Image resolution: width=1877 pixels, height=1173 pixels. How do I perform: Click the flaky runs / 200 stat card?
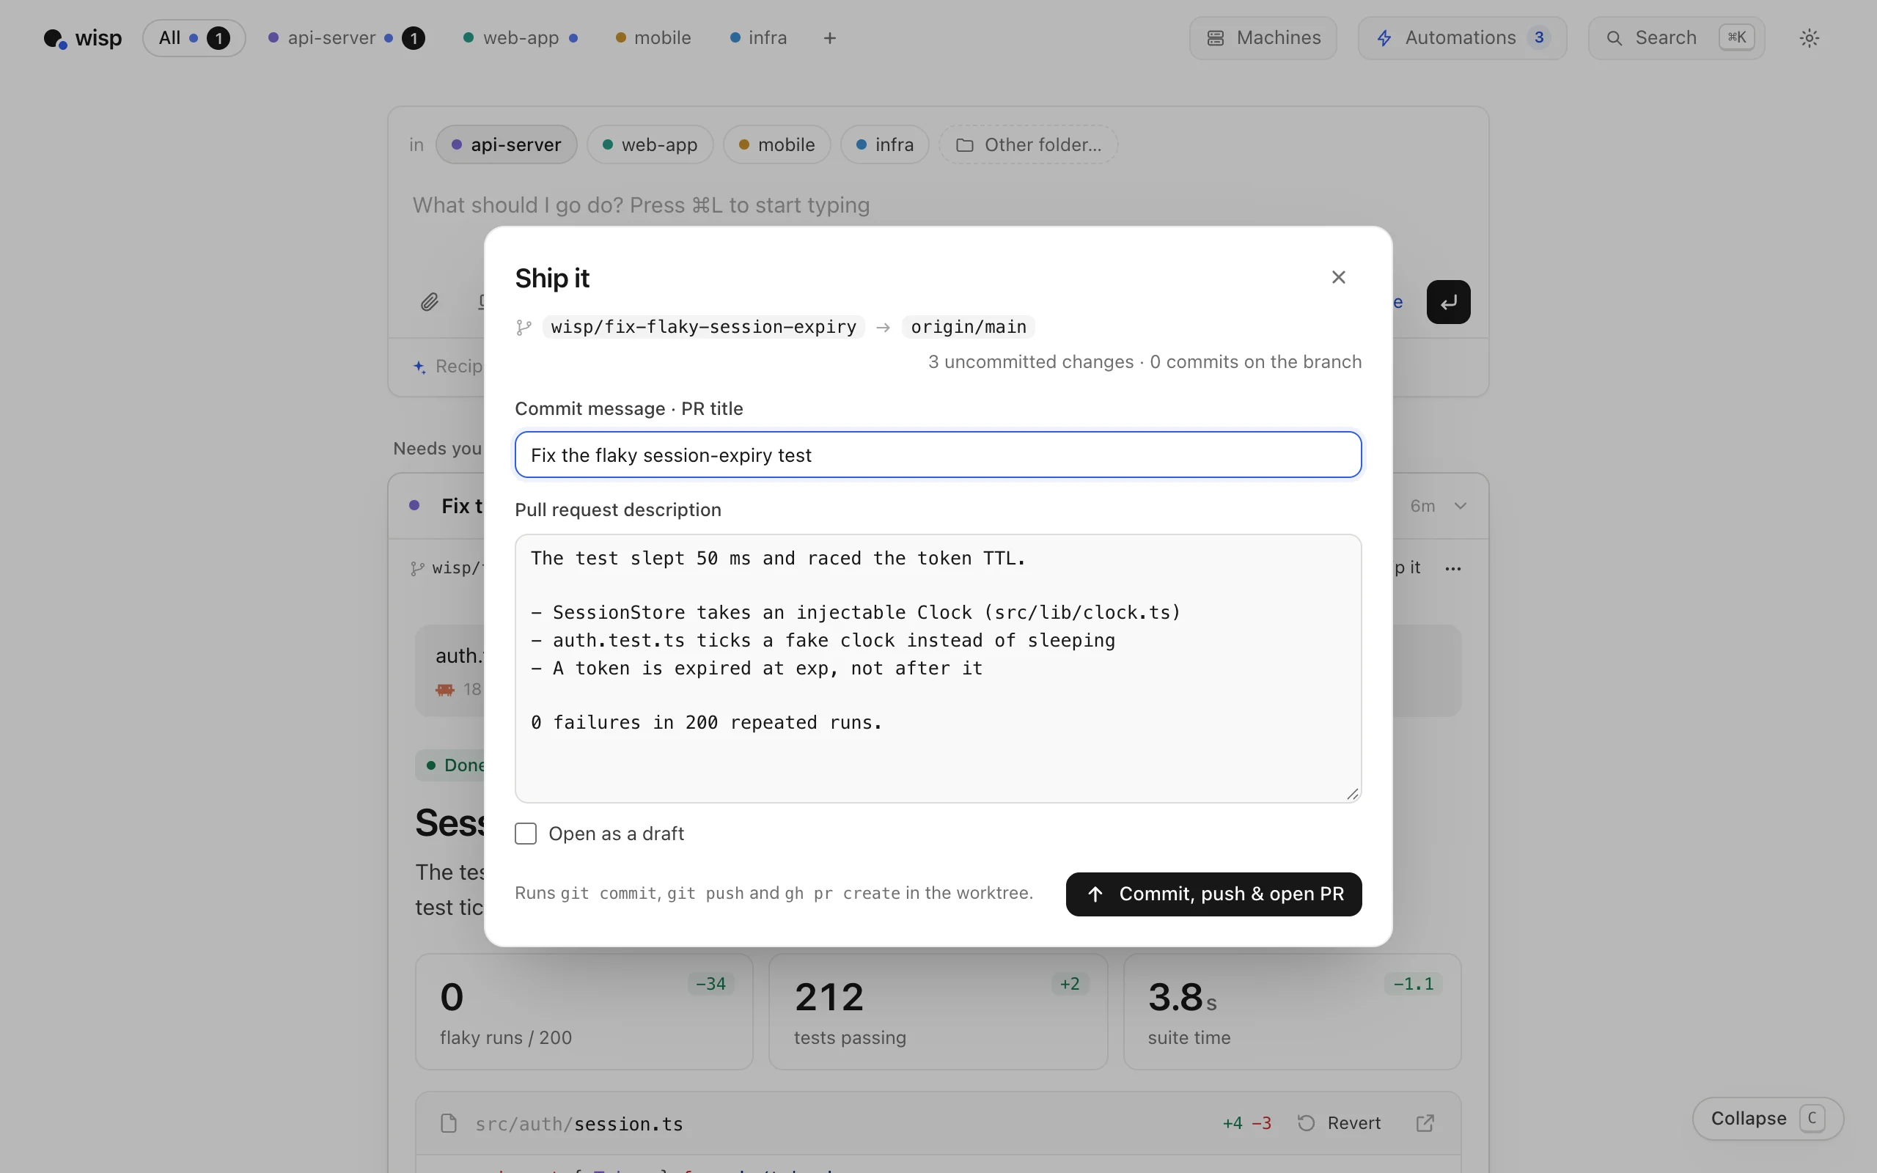[584, 1012]
